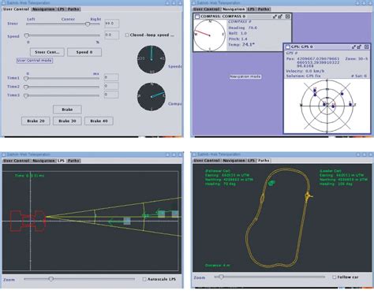This screenshot has height=305, width=374.
Task: Apply Brake 20
Action: [36, 121]
